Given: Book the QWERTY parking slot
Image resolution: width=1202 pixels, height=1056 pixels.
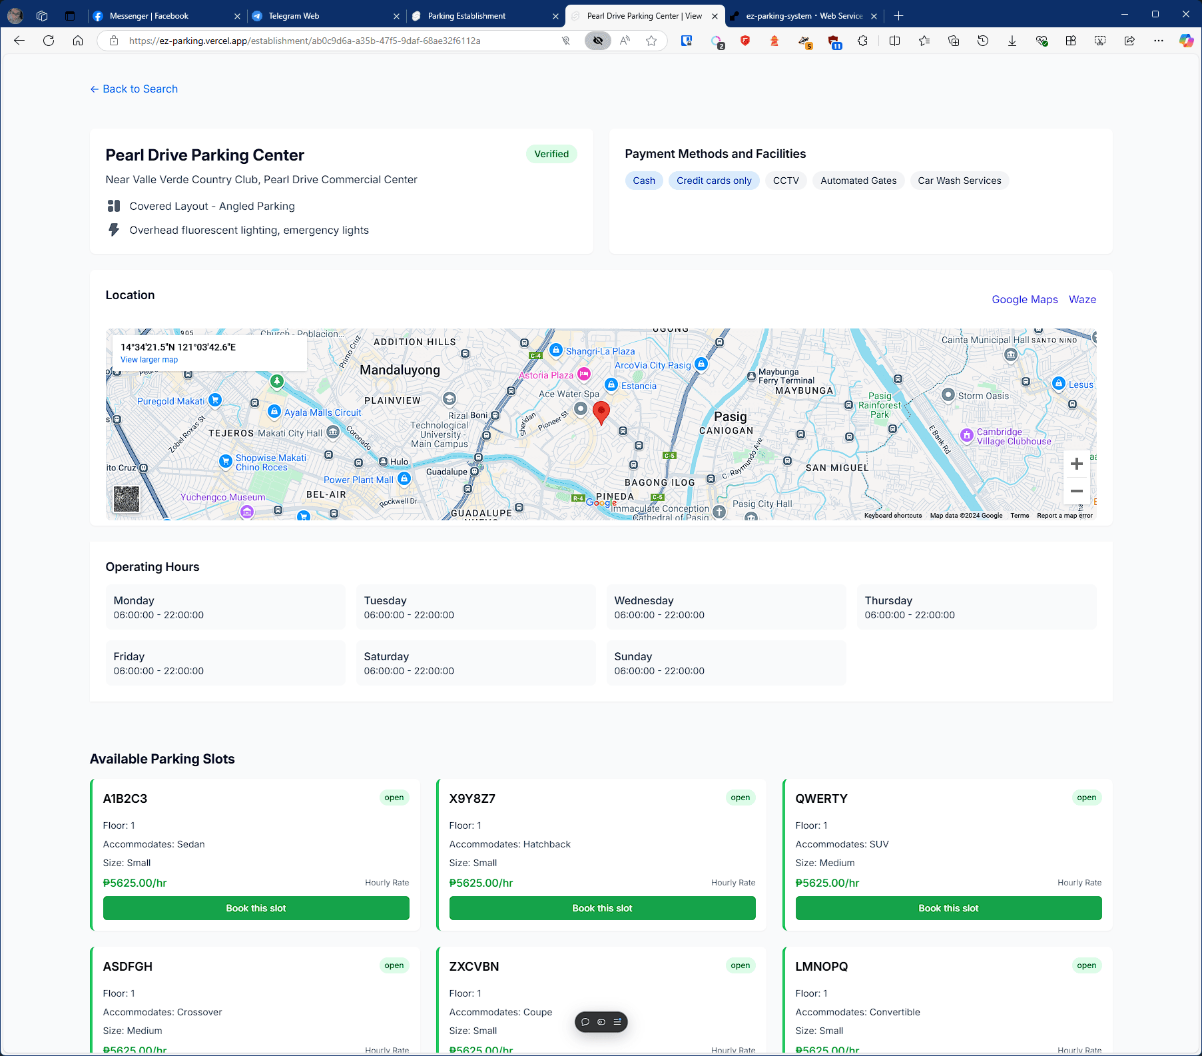Looking at the screenshot, I should [948, 908].
